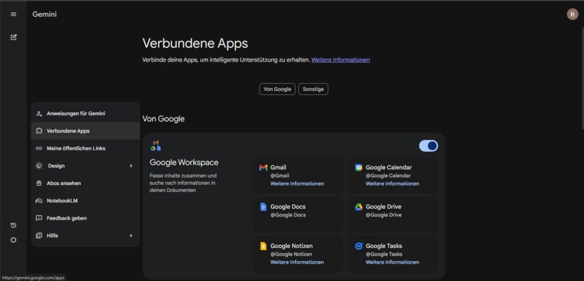Expand the Design submenu arrow

[131, 166]
